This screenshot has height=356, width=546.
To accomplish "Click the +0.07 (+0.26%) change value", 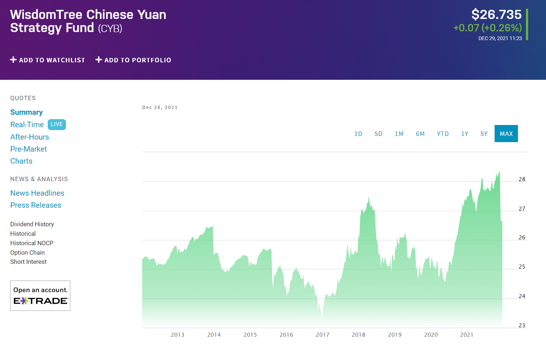I will [x=487, y=28].
